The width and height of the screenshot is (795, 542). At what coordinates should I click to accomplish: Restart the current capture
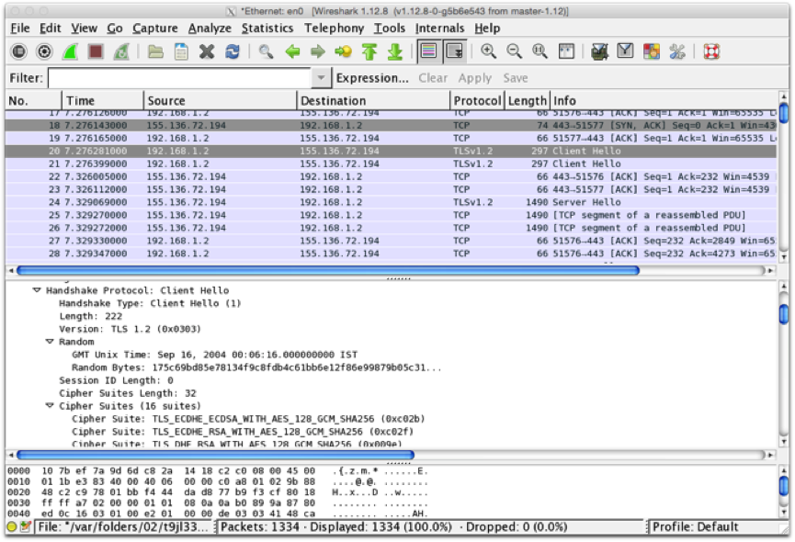(x=121, y=51)
